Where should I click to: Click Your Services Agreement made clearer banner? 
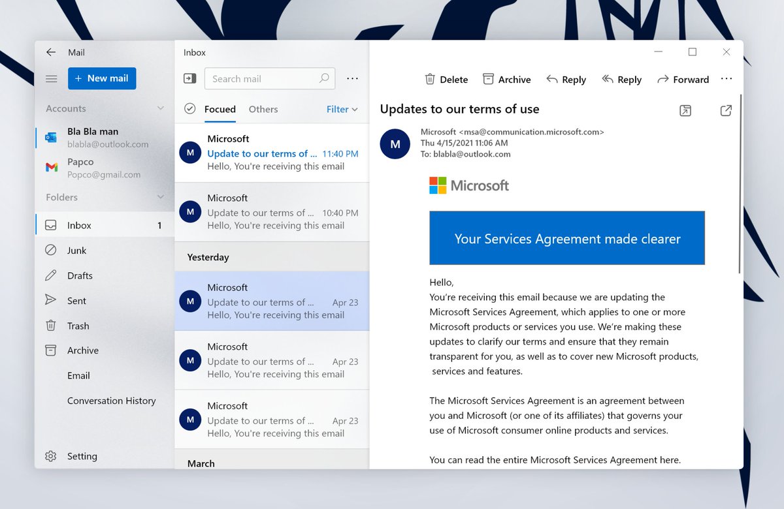(x=567, y=238)
